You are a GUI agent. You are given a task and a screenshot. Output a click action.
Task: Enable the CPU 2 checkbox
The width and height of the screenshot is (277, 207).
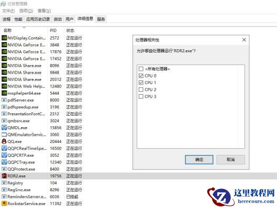point(141,89)
